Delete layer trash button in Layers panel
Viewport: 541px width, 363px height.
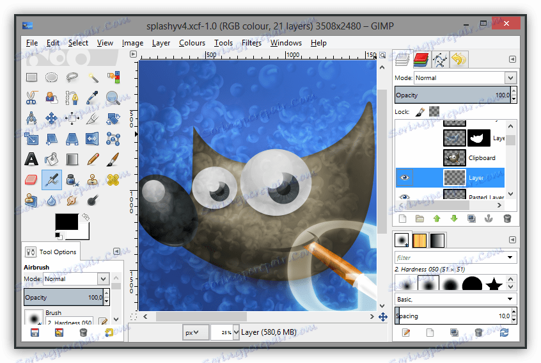[507, 218]
